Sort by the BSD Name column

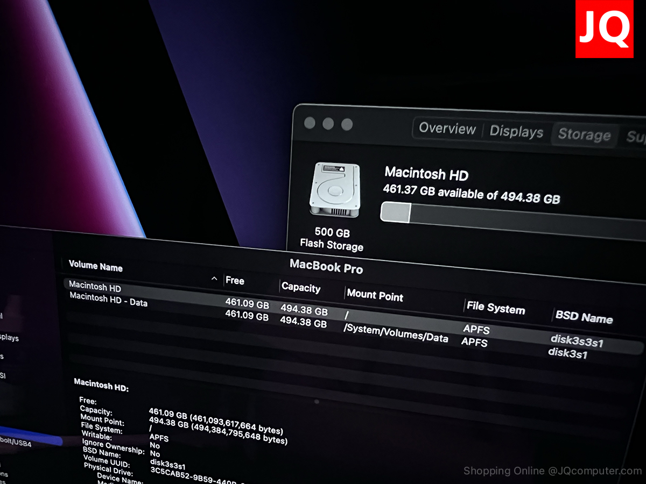click(x=584, y=316)
